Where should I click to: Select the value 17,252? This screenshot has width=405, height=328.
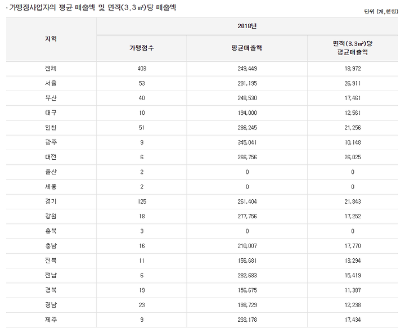click(353, 216)
